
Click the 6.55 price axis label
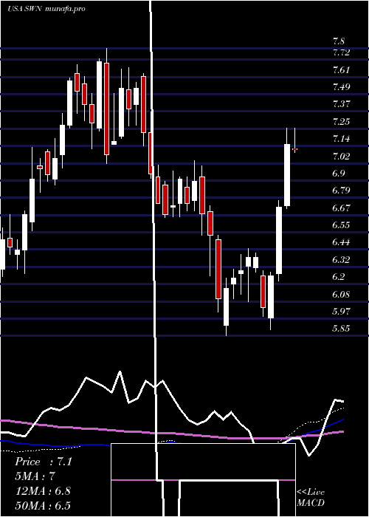[341, 225]
